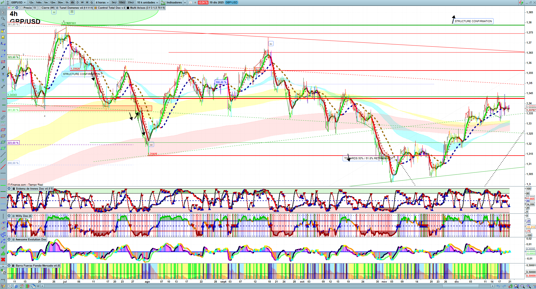Choose the rectangle drawing tool
536x289 pixels.
tap(3, 62)
